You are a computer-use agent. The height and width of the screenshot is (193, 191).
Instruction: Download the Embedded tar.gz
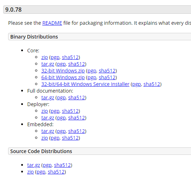48,131
